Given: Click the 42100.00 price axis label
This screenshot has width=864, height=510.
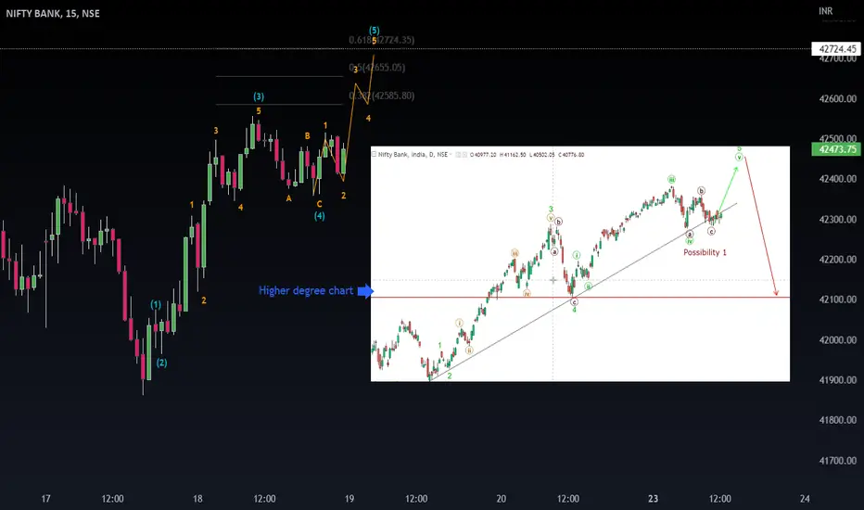Looking at the screenshot, I should click(837, 300).
